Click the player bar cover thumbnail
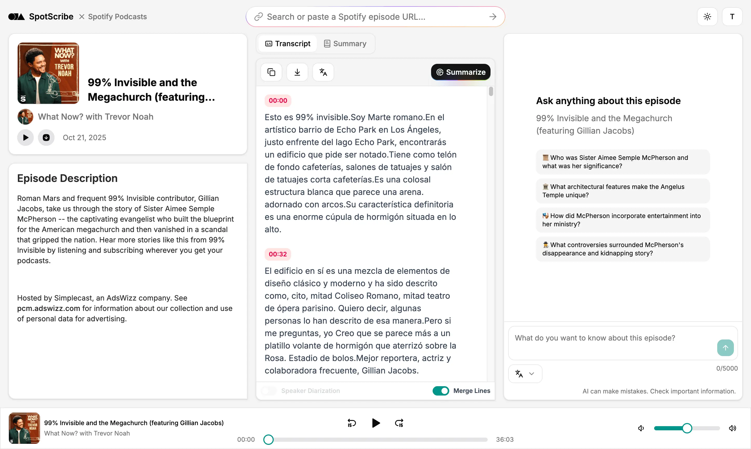Viewport: 751px width, 449px height. pos(24,428)
